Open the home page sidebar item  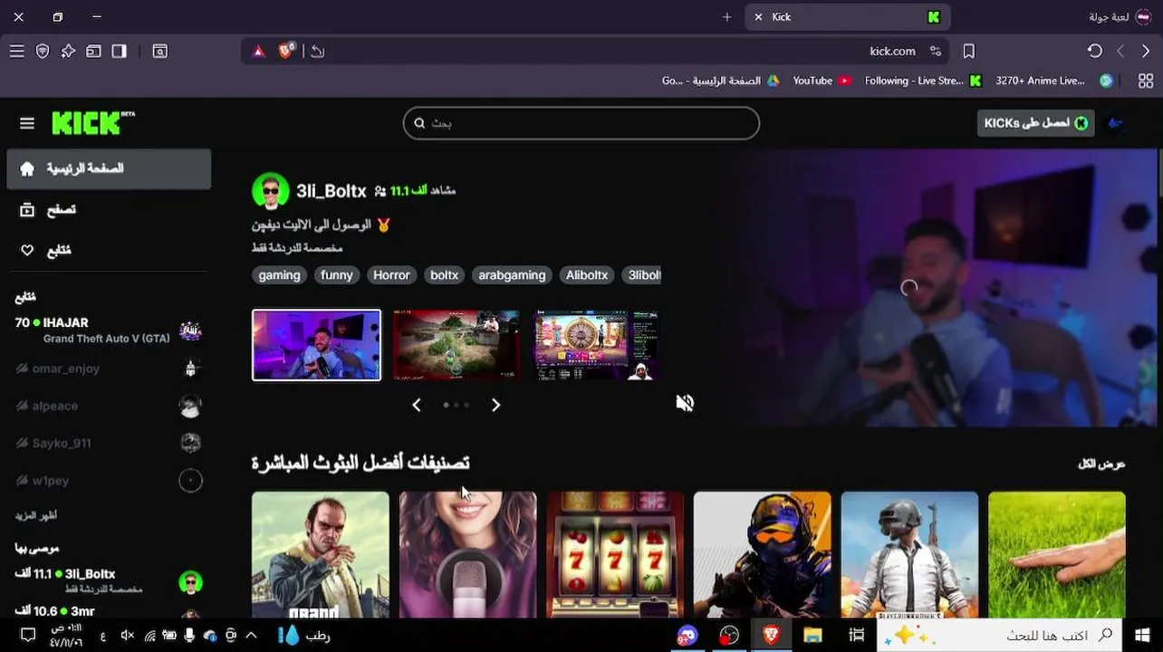point(109,169)
